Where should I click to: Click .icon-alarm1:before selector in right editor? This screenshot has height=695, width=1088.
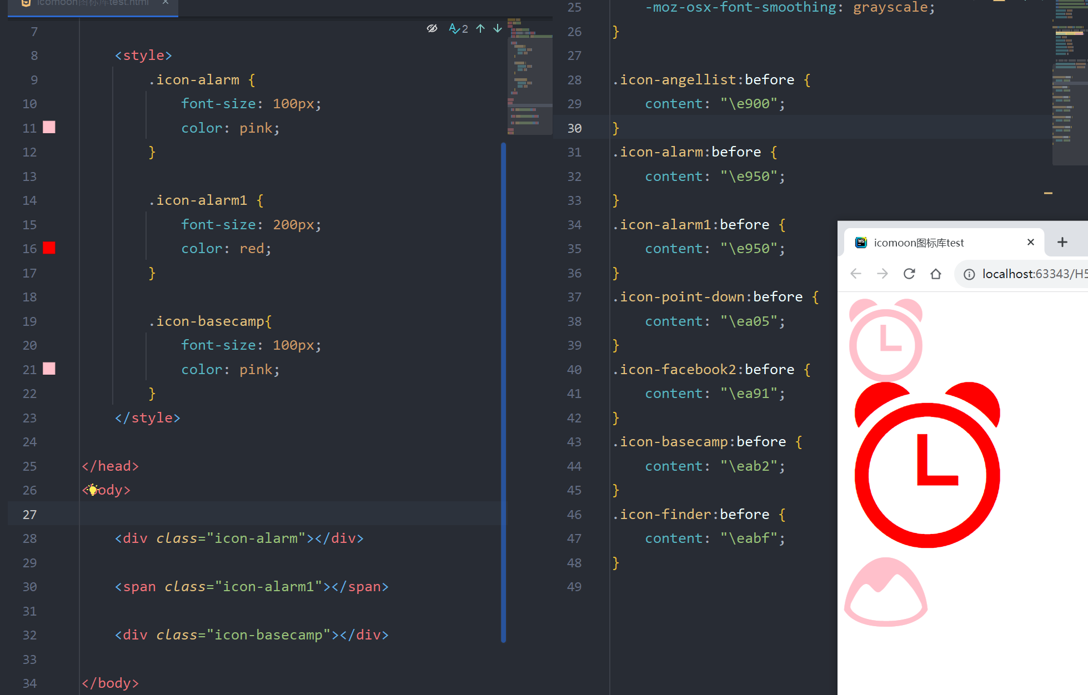point(691,224)
